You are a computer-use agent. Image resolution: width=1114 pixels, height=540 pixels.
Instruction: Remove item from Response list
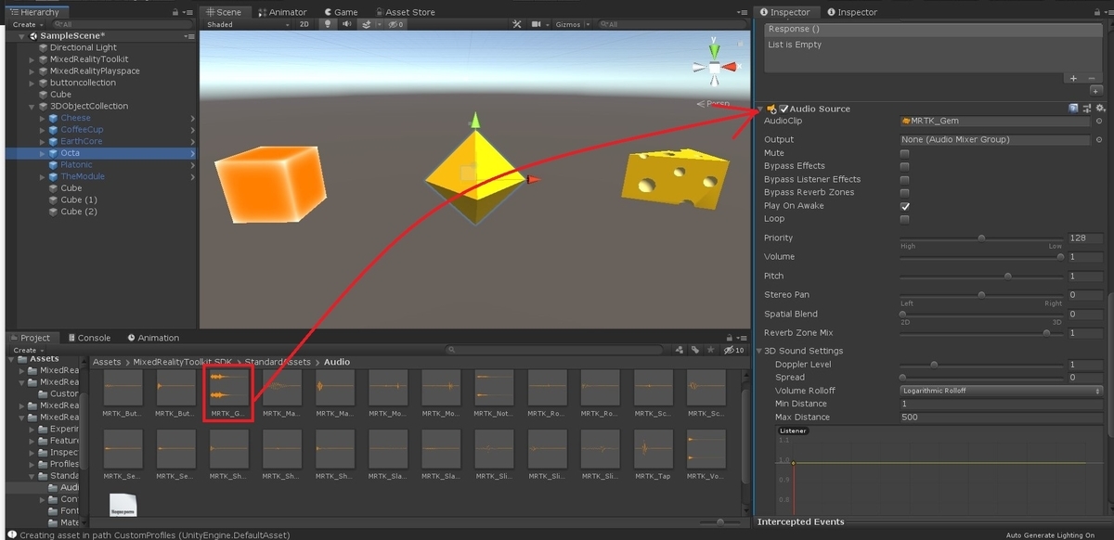(x=1094, y=79)
